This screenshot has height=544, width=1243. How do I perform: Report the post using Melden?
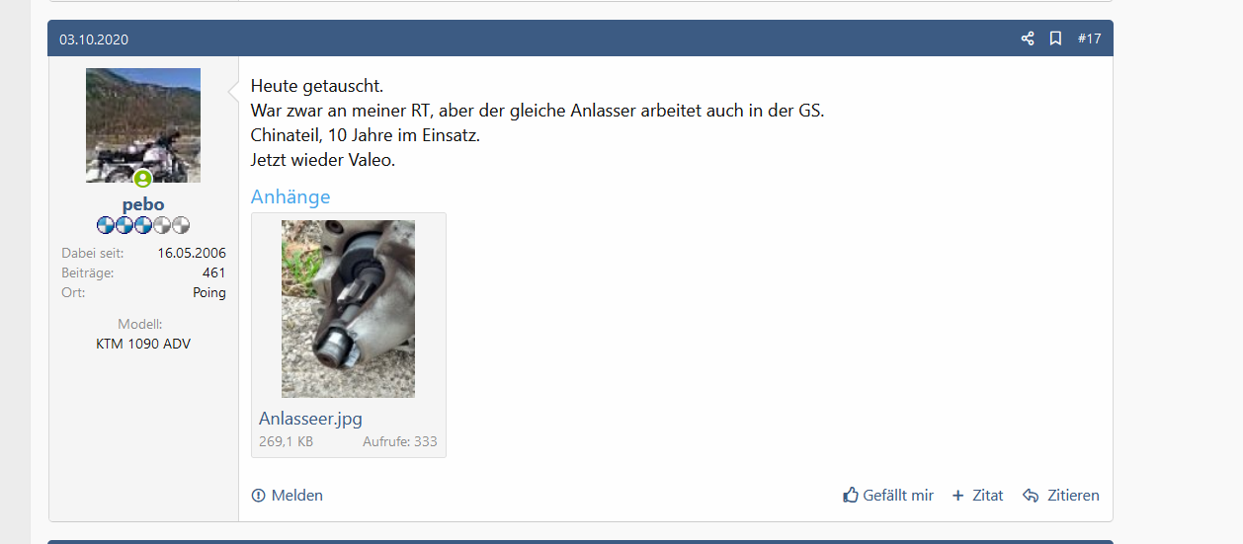pos(288,496)
